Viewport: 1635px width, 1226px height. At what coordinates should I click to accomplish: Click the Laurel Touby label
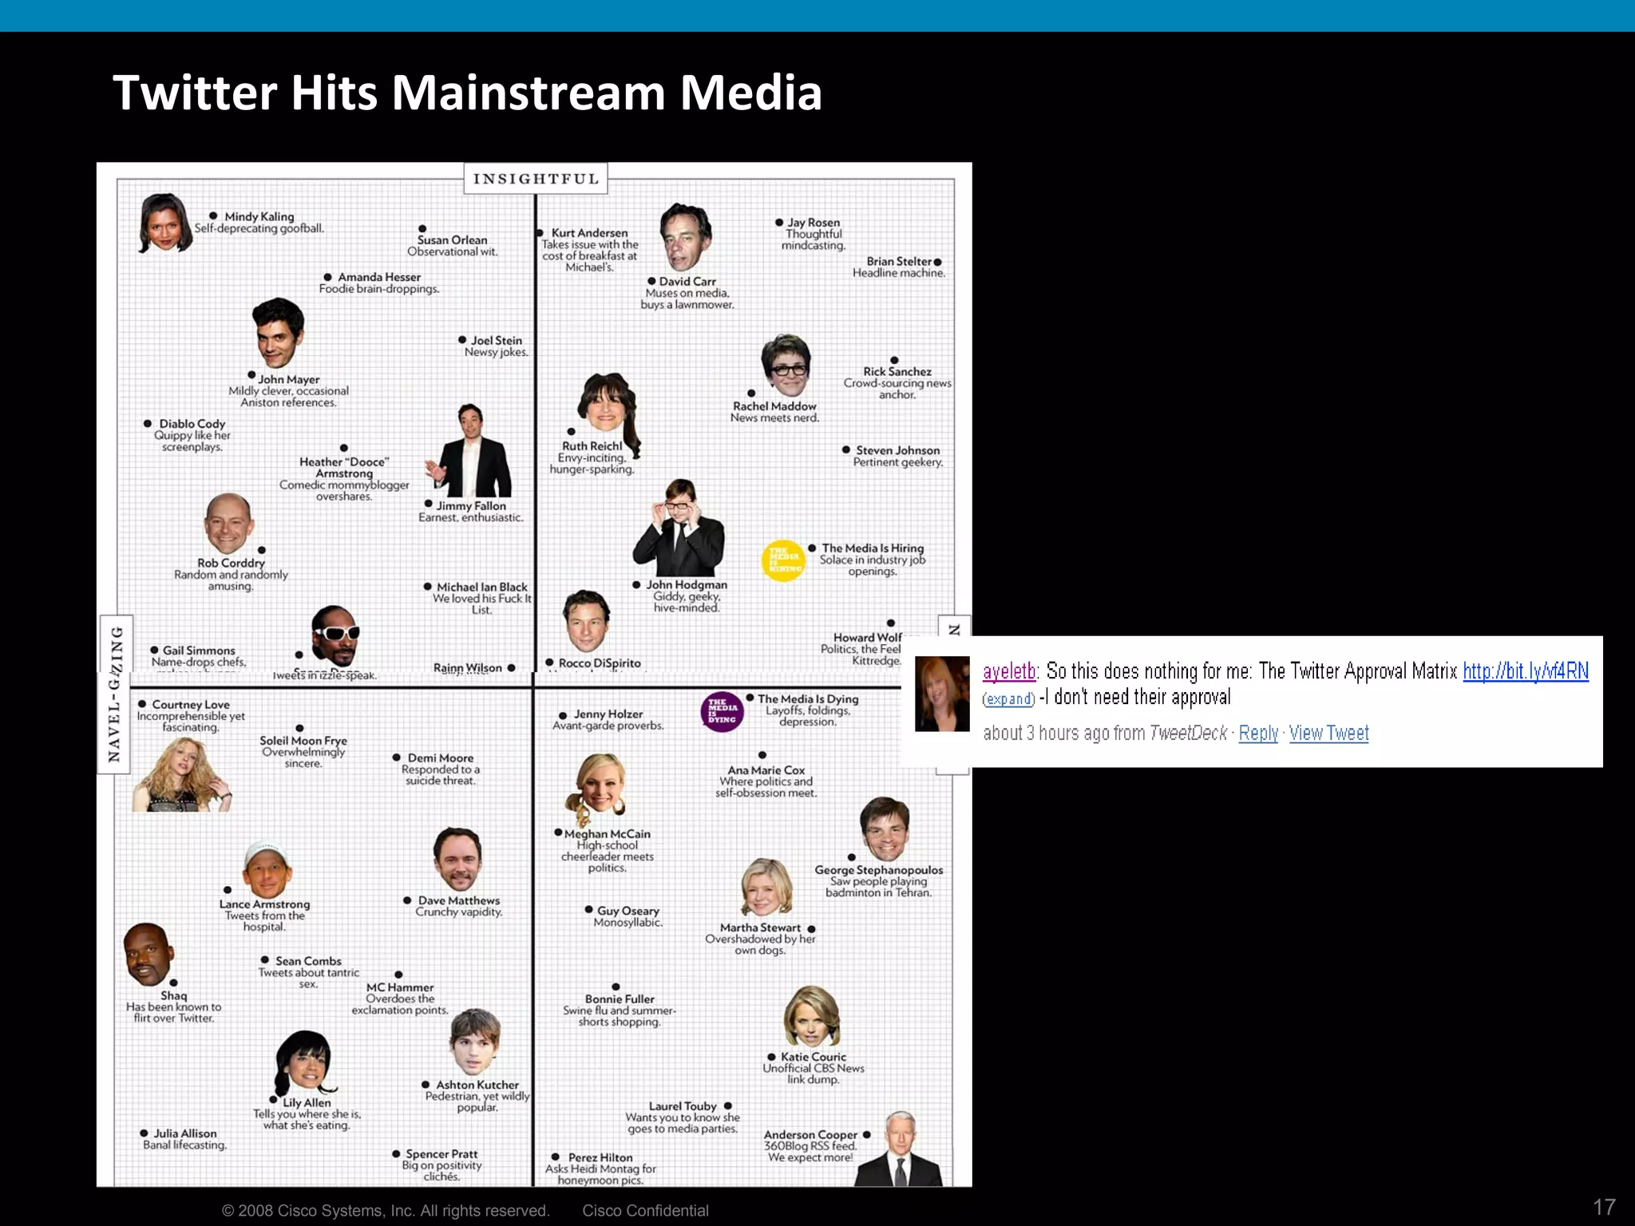click(x=683, y=1106)
